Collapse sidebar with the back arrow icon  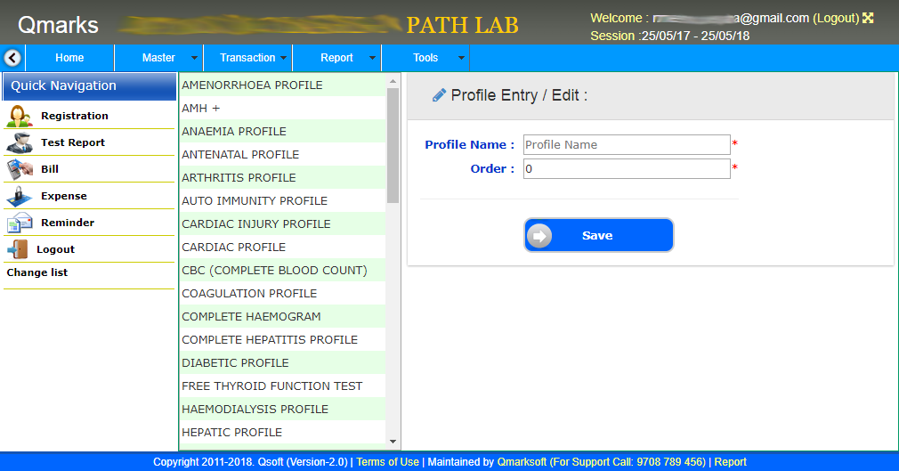[12, 58]
